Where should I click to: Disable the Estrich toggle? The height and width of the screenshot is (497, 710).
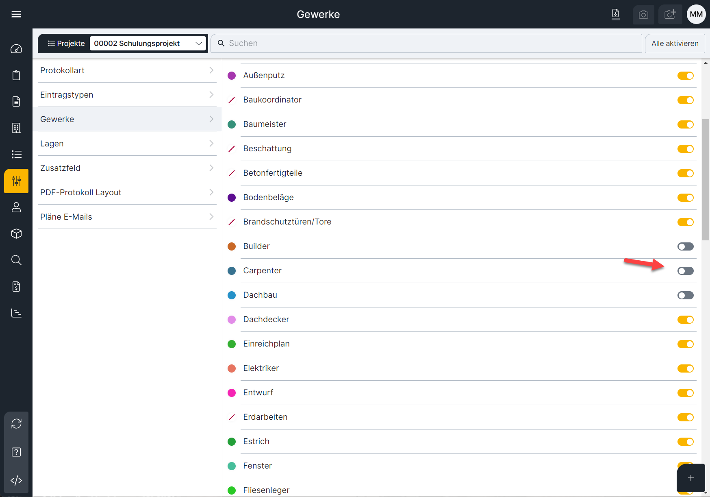click(x=686, y=442)
